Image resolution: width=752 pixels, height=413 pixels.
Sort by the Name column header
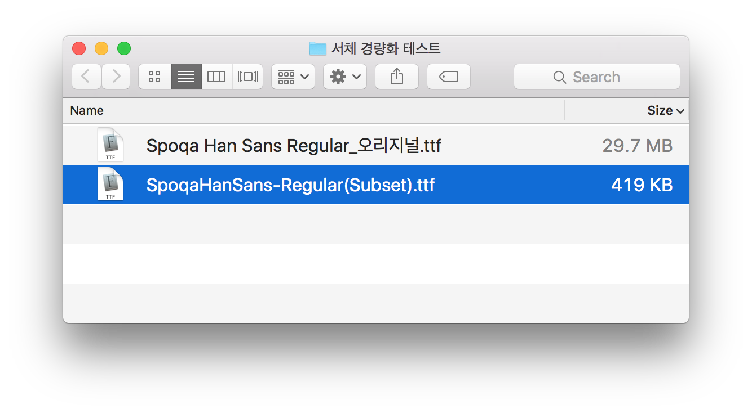(313, 110)
